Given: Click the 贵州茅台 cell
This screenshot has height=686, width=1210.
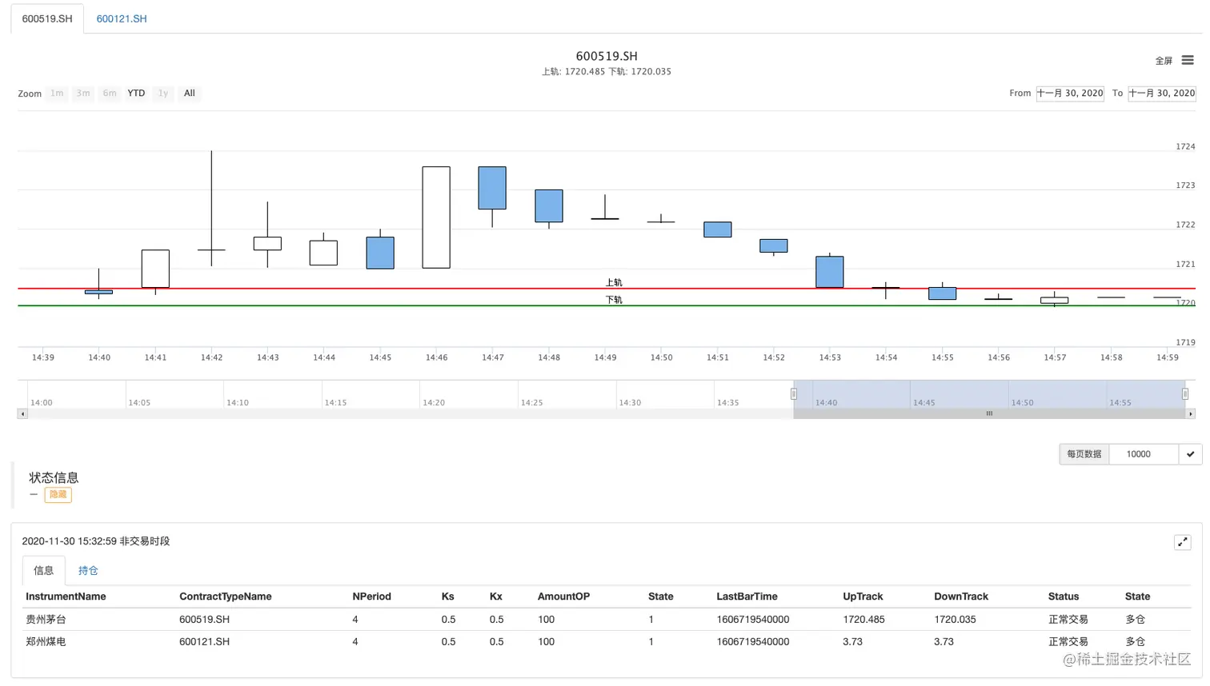Looking at the screenshot, I should [46, 620].
